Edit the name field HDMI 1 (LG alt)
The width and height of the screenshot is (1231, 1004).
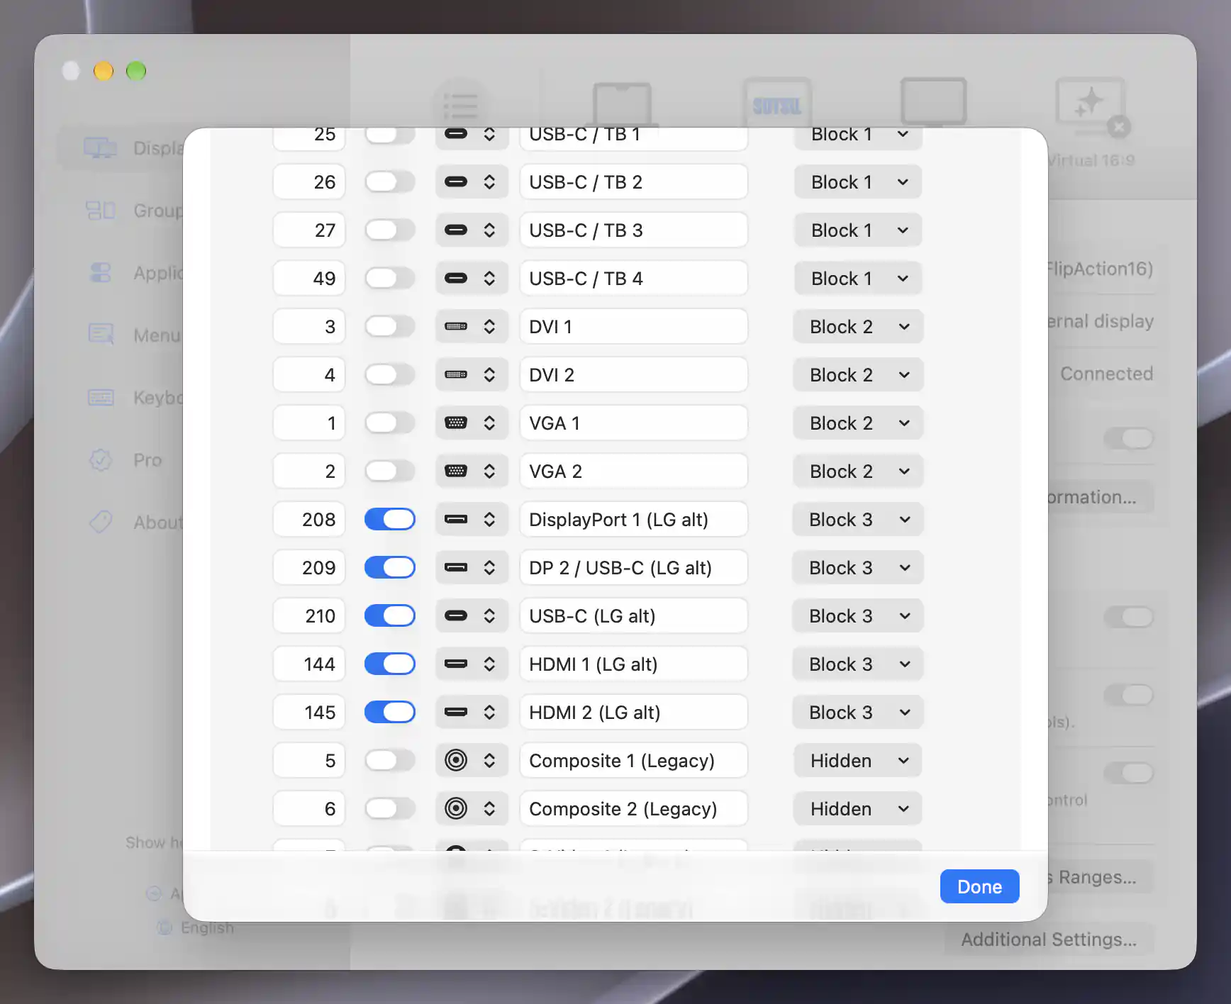634,664
